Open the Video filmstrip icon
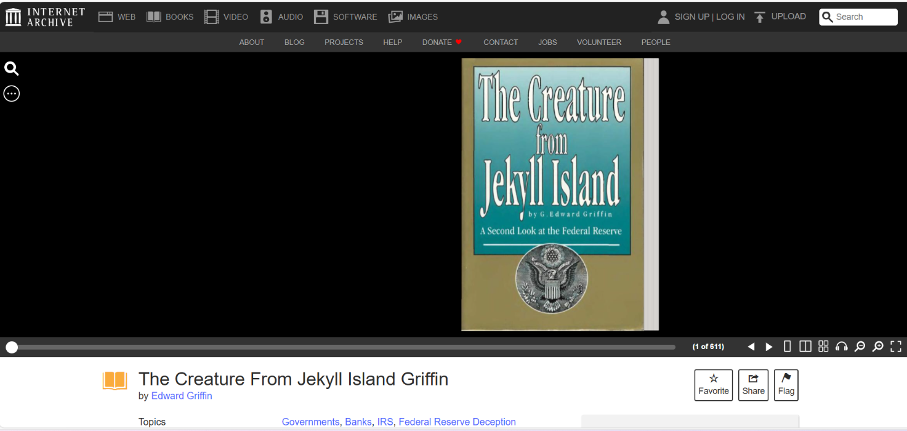The image size is (907, 431). (x=211, y=17)
